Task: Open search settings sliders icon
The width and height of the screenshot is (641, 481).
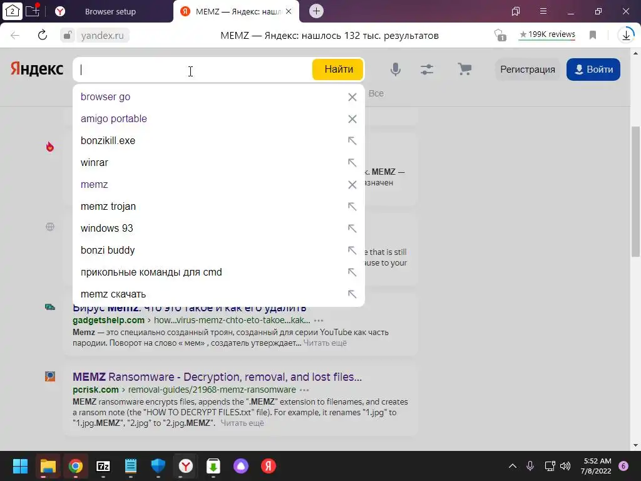Action: coord(427,70)
